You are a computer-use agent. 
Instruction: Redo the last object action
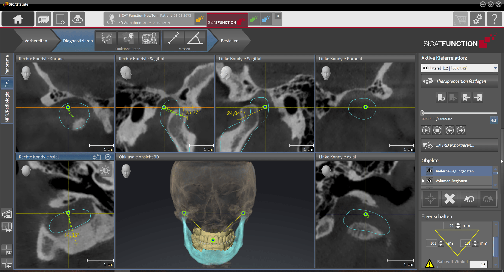[488, 199]
